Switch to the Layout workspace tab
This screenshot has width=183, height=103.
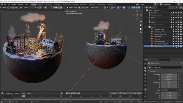[33, 5]
